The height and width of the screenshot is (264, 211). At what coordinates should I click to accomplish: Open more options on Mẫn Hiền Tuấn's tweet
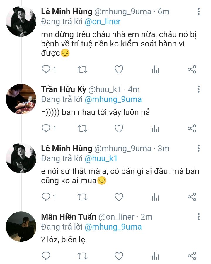pos(199,217)
